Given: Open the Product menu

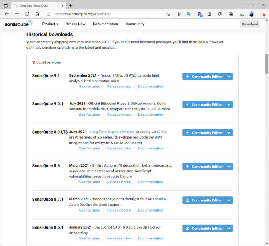Looking at the screenshot, I should click(x=50, y=24).
